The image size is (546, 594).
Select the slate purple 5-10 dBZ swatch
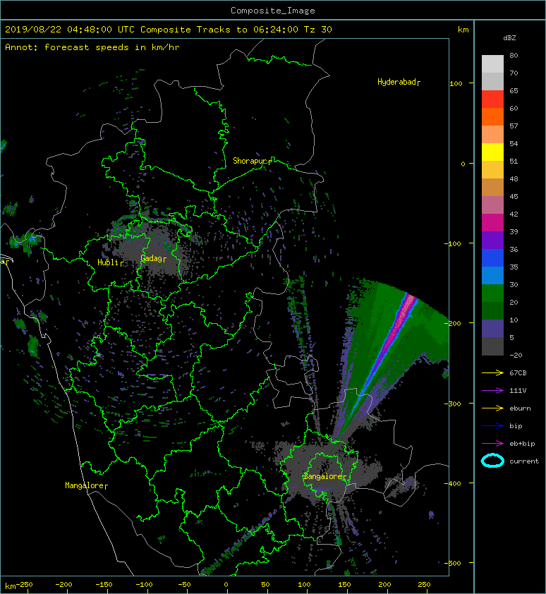pyautogui.click(x=492, y=329)
